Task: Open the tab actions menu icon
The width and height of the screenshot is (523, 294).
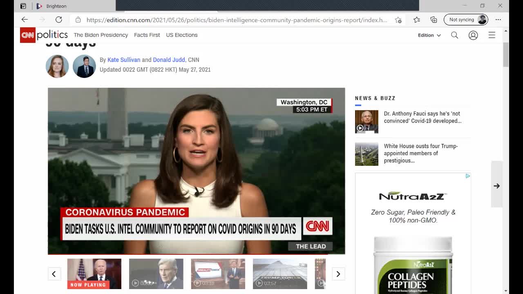Action: 23,6
